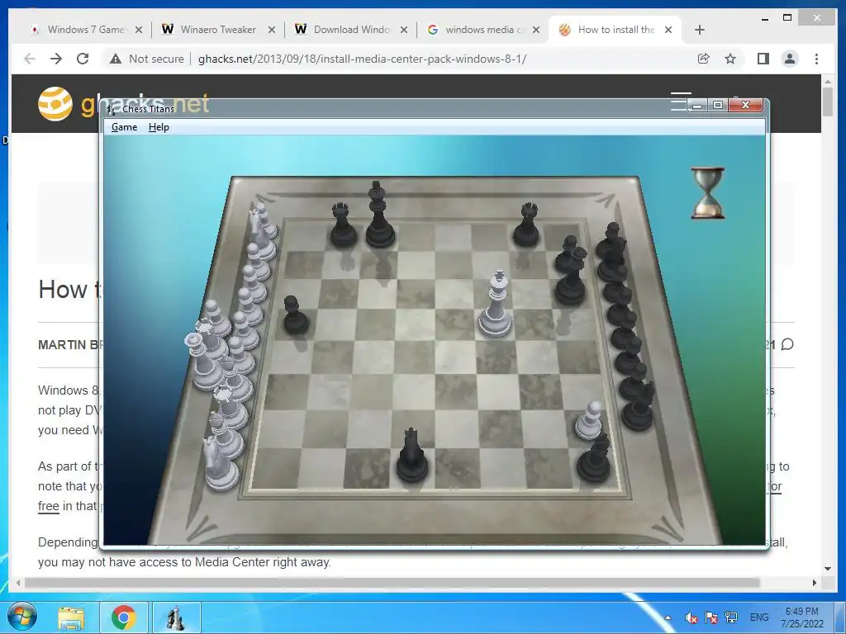This screenshot has height=634, width=846.
Task: Select the lone black pawn on the board's left side
Action: coord(295,315)
